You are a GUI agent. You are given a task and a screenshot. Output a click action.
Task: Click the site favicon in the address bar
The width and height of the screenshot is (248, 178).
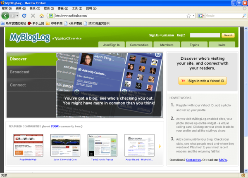click(x=51, y=16)
